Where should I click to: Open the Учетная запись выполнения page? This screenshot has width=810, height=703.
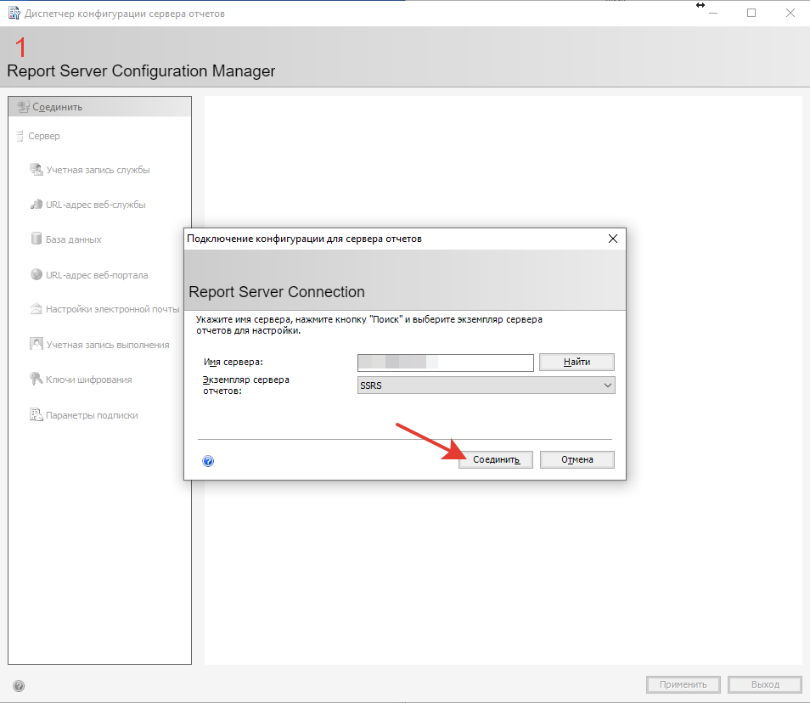pyautogui.click(x=108, y=345)
